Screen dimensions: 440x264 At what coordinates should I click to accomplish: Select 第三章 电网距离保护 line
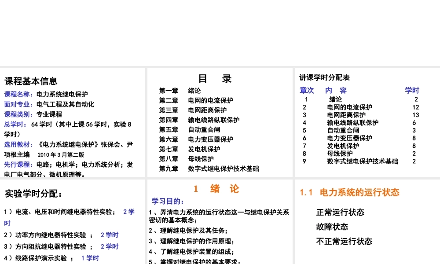189,110
